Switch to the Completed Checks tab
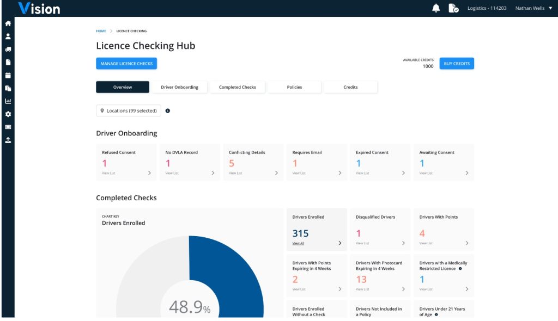 [x=238, y=87]
